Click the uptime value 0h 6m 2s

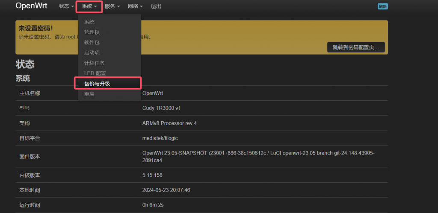coord(153,205)
